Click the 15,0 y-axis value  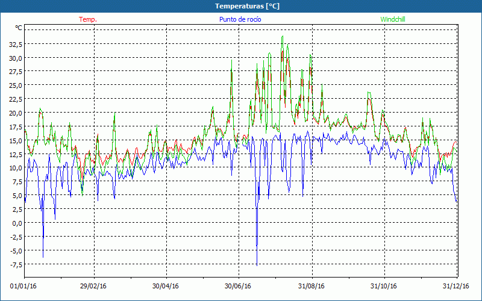[x=16, y=141]
